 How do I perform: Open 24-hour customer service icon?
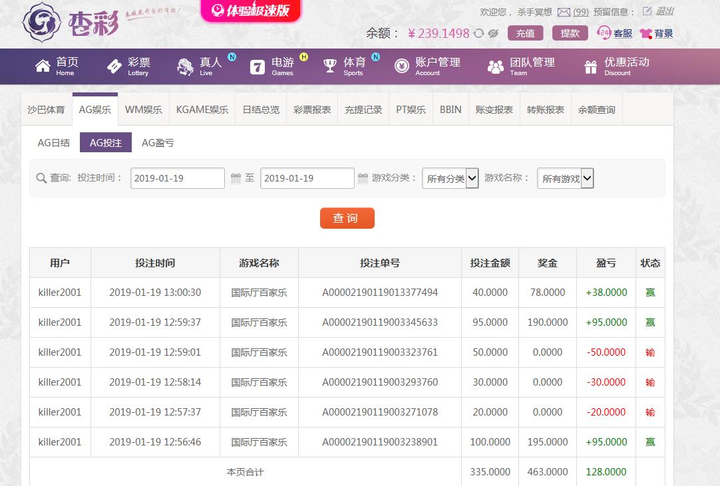coord(604,33)
